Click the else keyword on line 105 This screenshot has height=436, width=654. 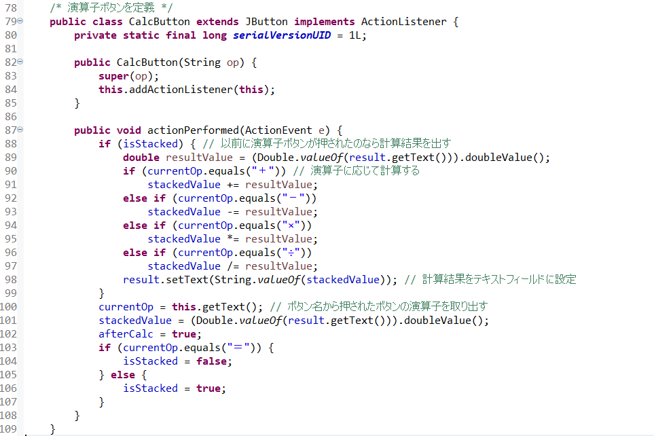pos(122,375)
